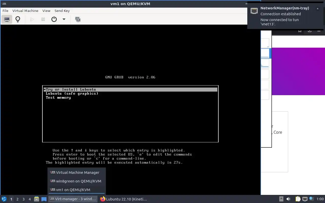325x203 pixels.
Task: Open the volume control tray icon
Action: pyautogui.click(x=288, y=199)
